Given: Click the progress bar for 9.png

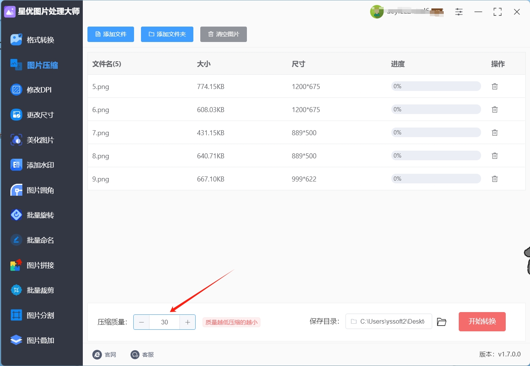Looking at the screenshot, I should tap(436, 179).
